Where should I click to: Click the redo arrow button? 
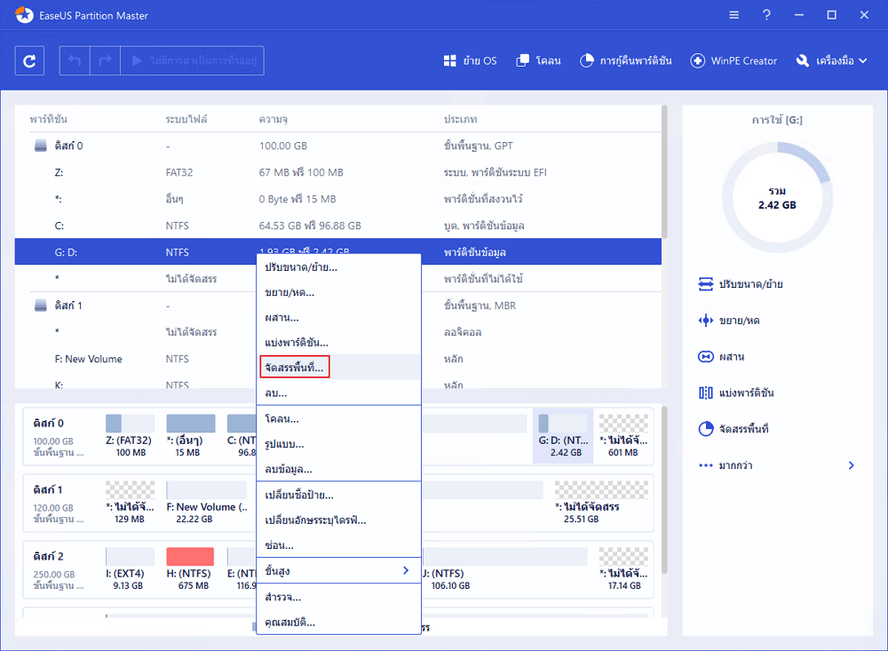click(x=106, y=60)
